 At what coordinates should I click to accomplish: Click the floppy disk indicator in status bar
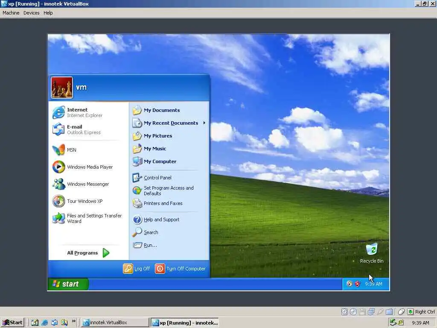362,311
